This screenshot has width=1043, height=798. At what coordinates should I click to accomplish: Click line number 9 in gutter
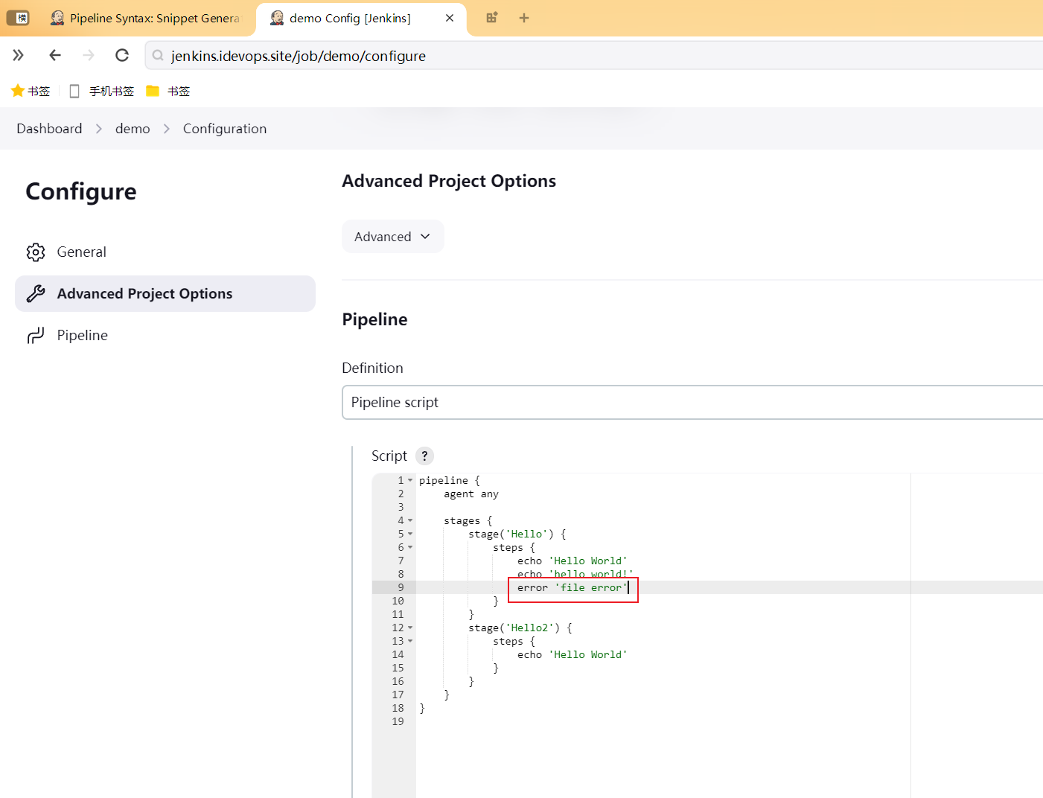401,587
